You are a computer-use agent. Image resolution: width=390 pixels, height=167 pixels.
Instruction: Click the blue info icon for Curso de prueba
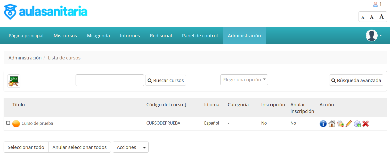(323, 124)
